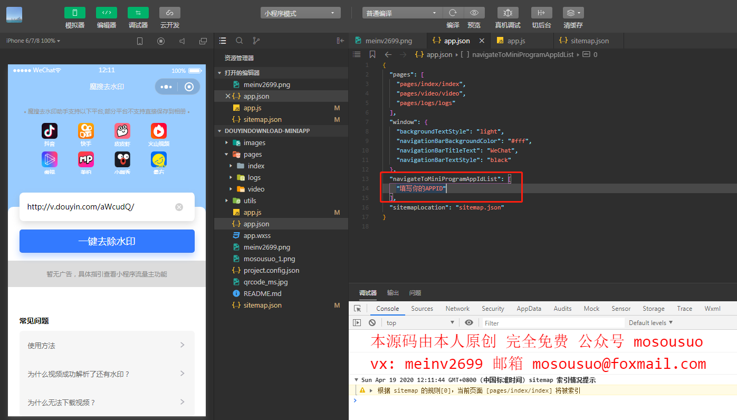Click the simulator device rotate icon
737x420 pixels.
pos(140,41)
